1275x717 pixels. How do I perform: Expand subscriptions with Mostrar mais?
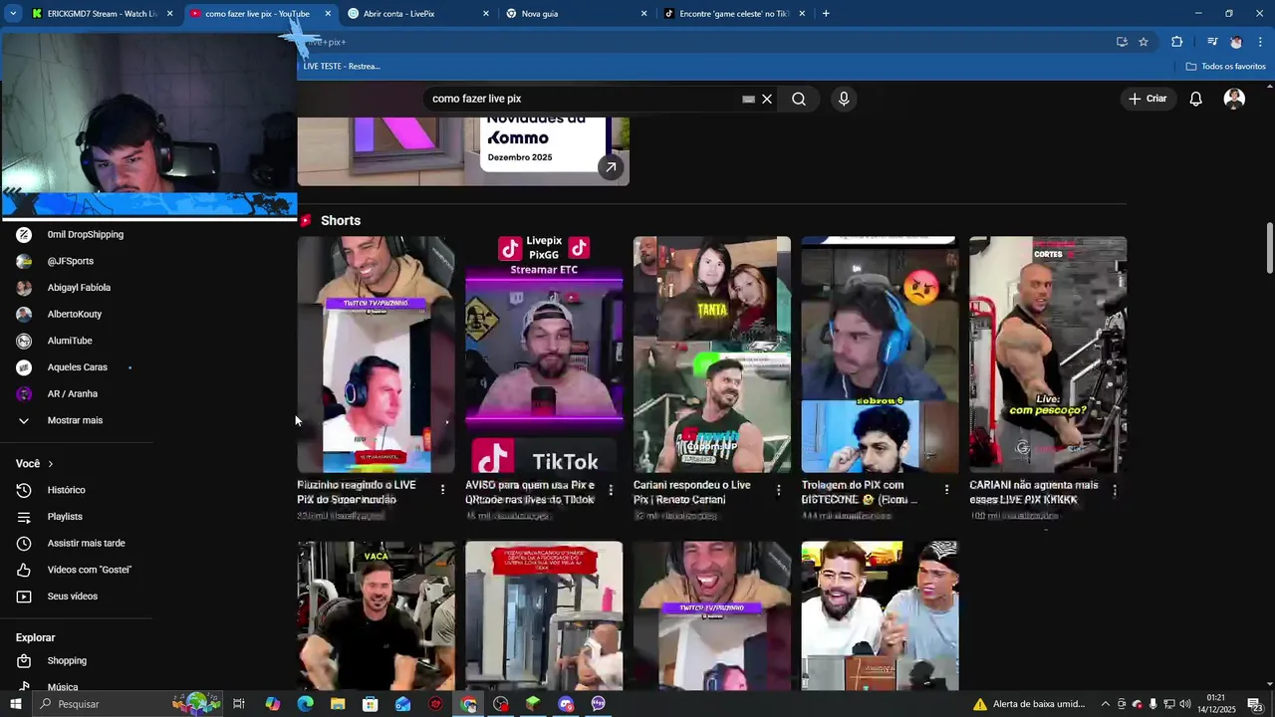coord(77,420)
